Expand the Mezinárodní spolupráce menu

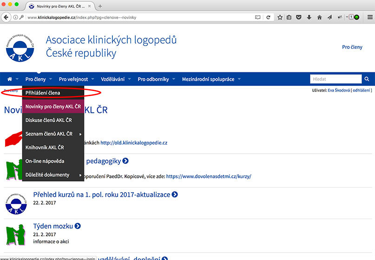[x=211, y=79]
